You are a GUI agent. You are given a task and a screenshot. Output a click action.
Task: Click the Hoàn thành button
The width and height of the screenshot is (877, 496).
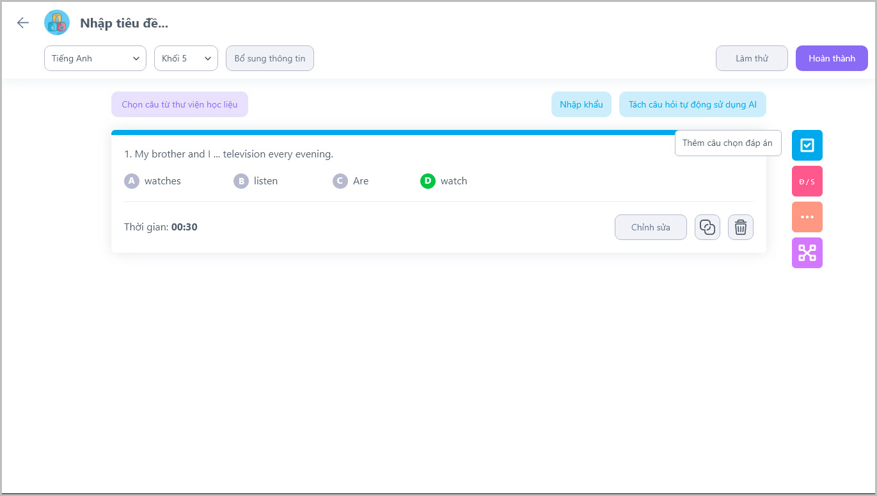point(832,58)
